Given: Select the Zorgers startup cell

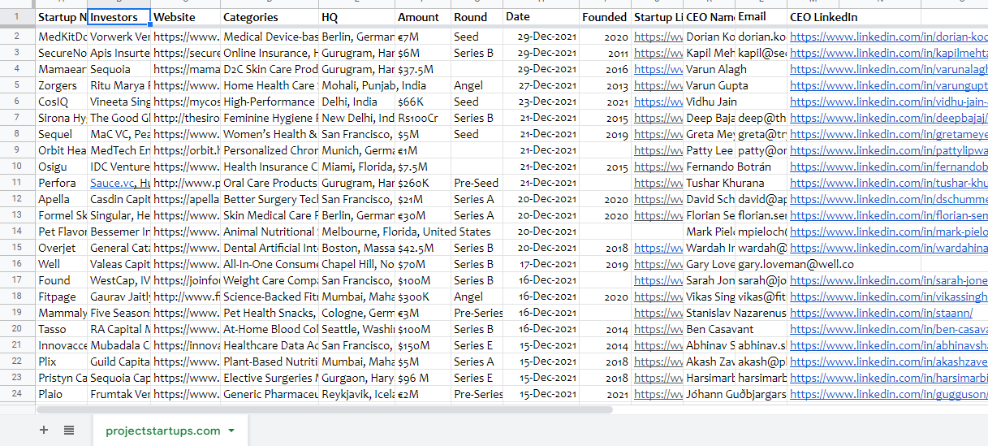Looking at the screenshot, I should click(62, 85).
